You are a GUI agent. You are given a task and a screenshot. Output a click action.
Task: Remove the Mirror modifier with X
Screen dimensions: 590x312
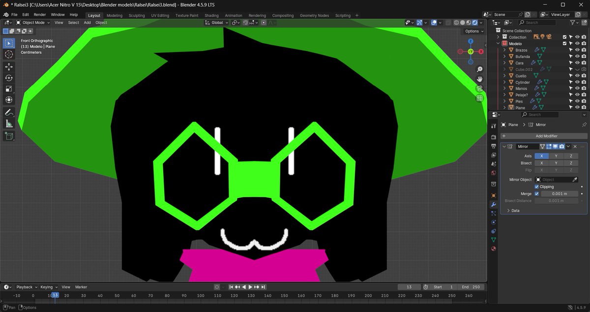click(x=575, y=146)
